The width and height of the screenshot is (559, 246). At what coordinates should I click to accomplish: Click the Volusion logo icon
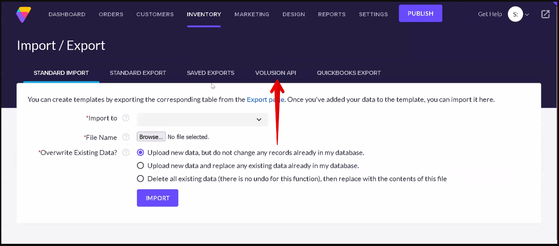point(24,14)
